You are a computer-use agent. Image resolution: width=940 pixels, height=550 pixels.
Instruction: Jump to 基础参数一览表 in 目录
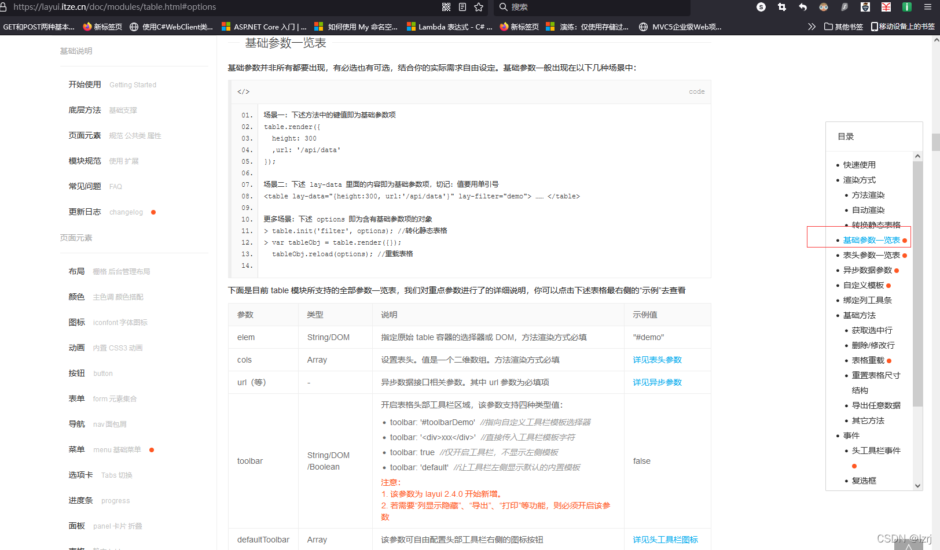coord(871,240)
